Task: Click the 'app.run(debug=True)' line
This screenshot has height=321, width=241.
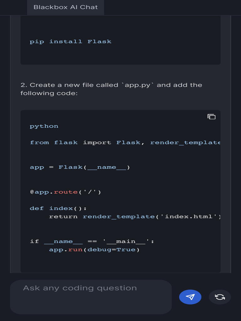Action: [94, 250]
